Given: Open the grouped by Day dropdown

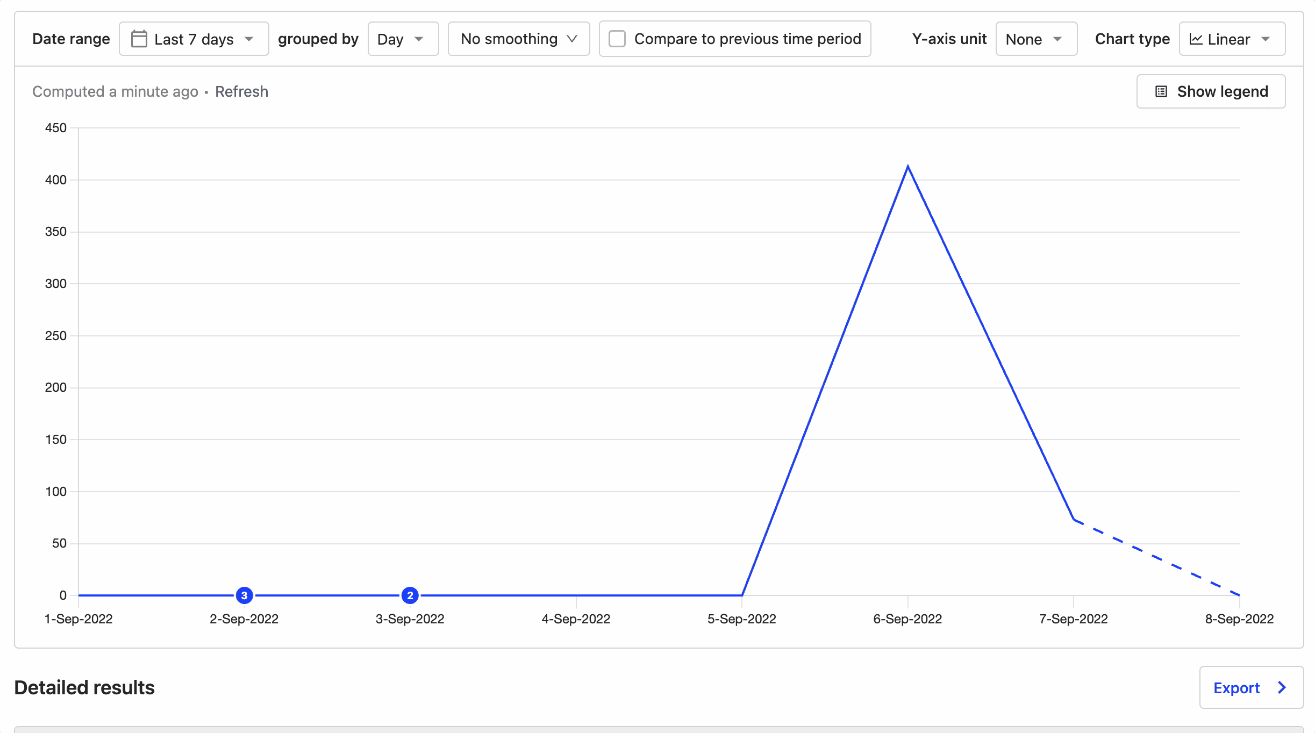Looking at the screenshot, I should click(x=403, y=39).
